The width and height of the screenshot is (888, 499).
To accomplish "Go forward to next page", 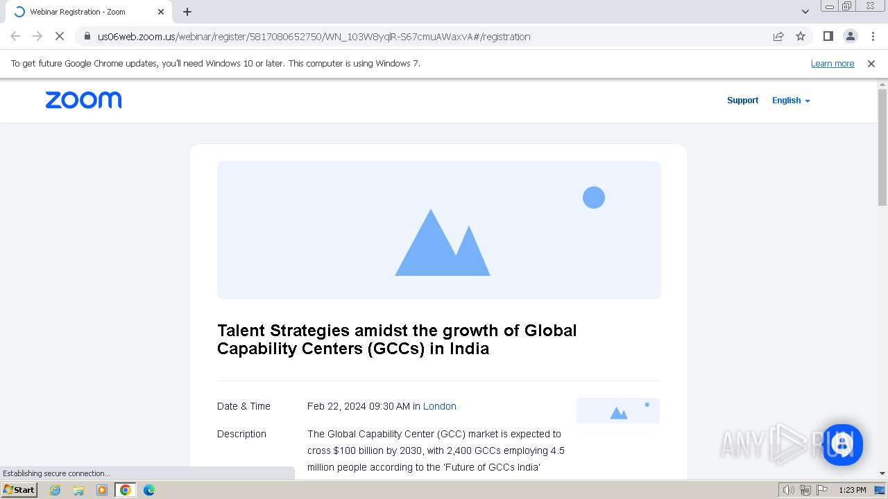I will (37, 37).
